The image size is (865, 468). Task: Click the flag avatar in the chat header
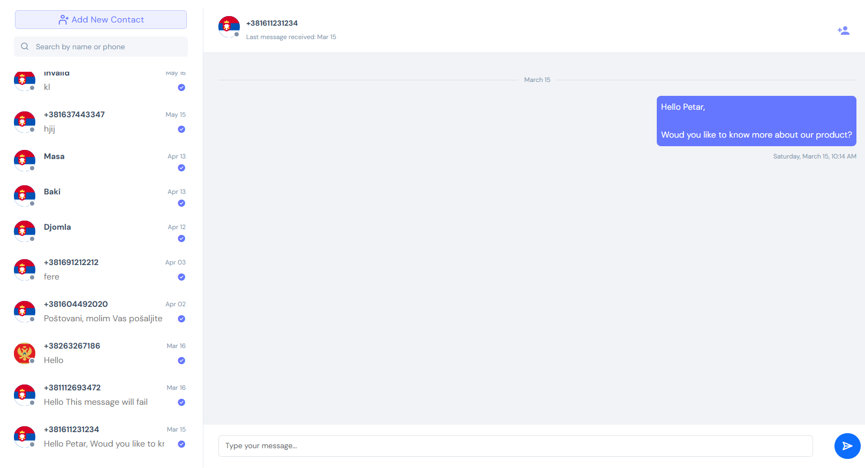click(229, 27)
